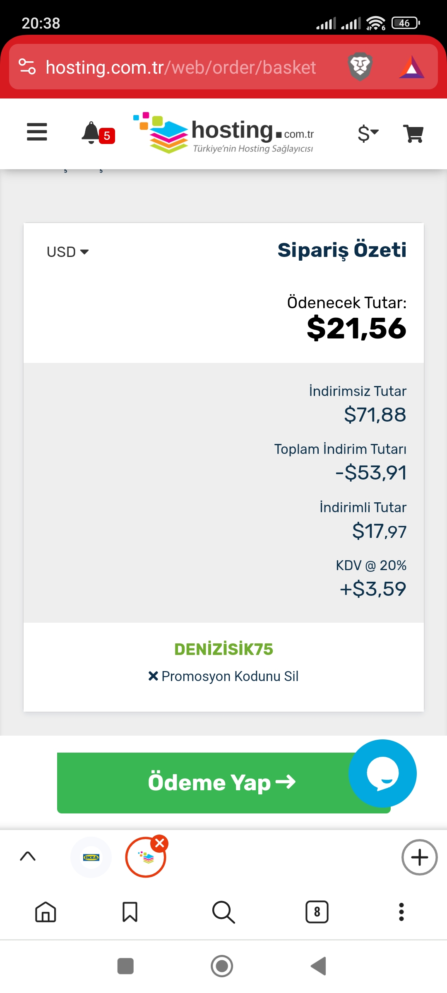Tap the Brave Shields lion icon

pyautogui.click(x=360, y=67)
